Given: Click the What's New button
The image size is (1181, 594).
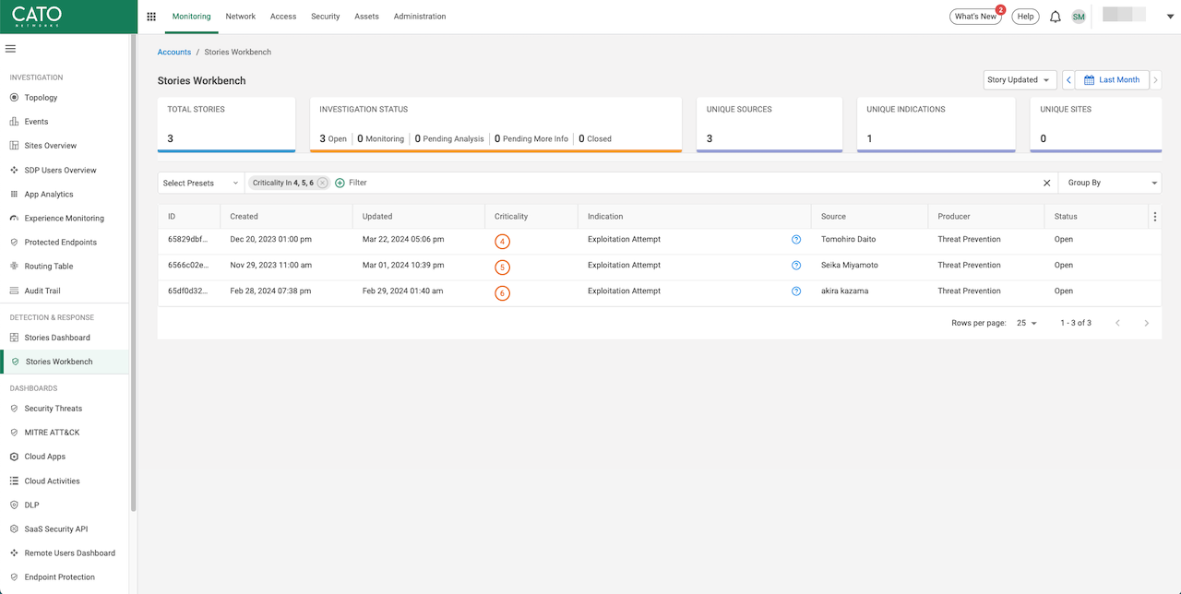Looking at the screenshot, I should click(975, 17).
